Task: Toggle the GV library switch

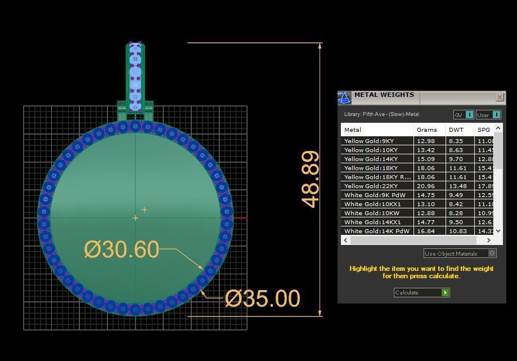Action: 464,114
